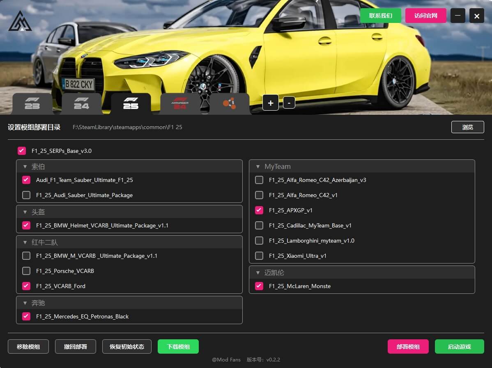Viewport: 492px width, 368px height.
Task: Open the F1 Manager 24 tab
Action: tap(180, 104)
